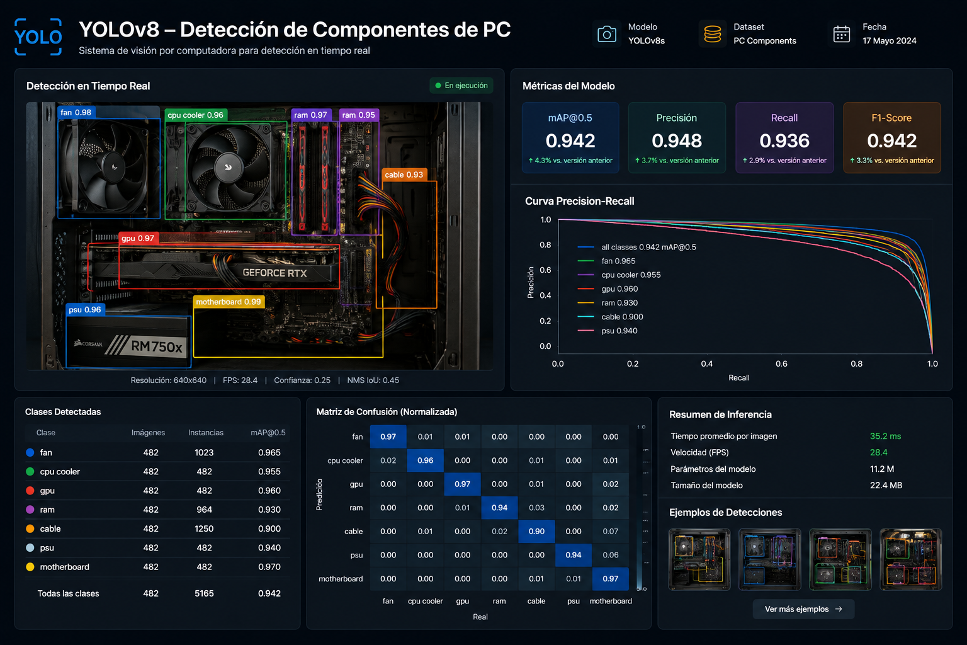Select the mAP@0.5 metric card
Viewport: 967px width, 645px height.
(x=570, y=138)
